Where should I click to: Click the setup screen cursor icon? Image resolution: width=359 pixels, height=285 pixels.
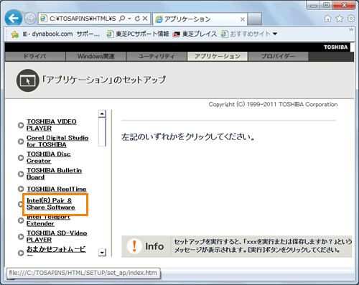pyautogui.click(x=28, y=80)
